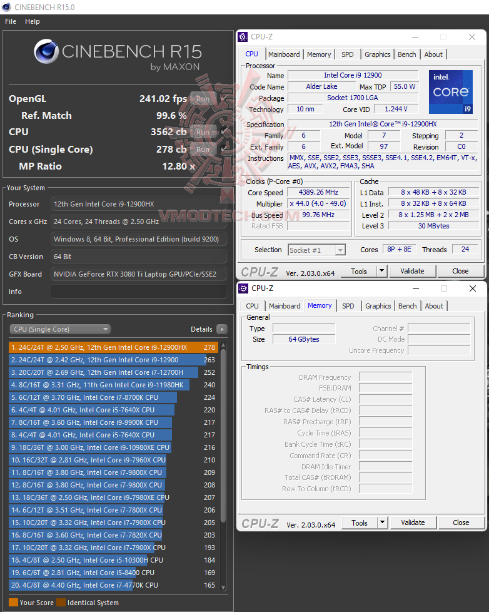This screenshot has width=489, height=612.
Task: Click the upper CPU-Z window title icon
Action: (243, 37)
